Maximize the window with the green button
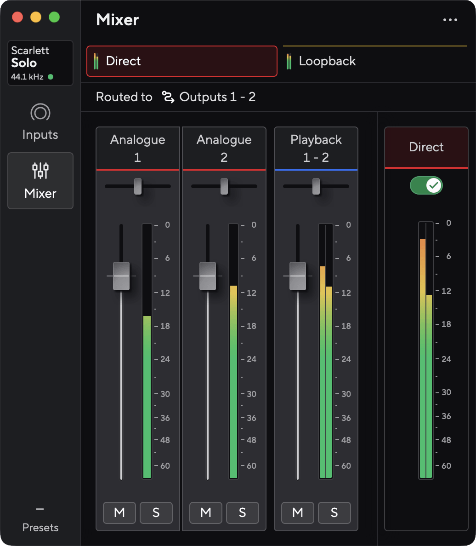Viewport: 476px width, 546px height. [54, 17]
